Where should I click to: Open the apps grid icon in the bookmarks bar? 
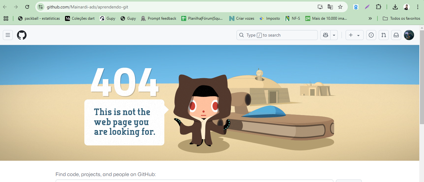point(6,18)
